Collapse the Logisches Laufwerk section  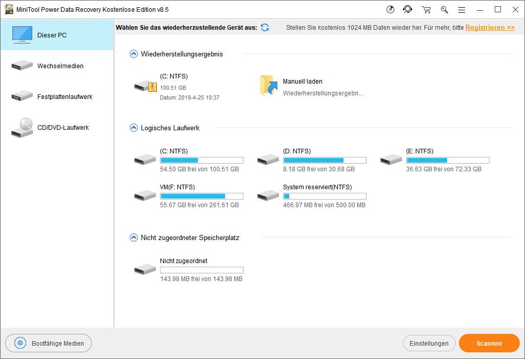[134, 128]
